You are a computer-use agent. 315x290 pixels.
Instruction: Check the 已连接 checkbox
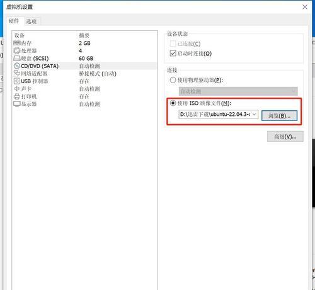[x=173, y=43]
